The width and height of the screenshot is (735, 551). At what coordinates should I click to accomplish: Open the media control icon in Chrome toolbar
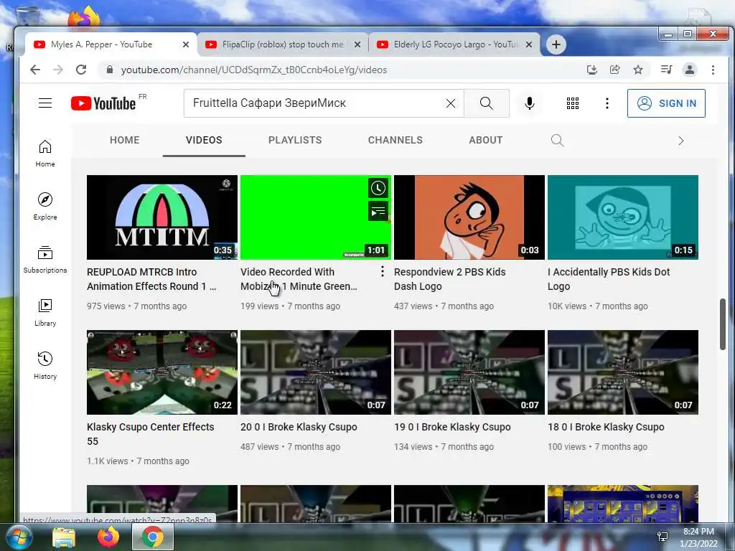point(666,70)
